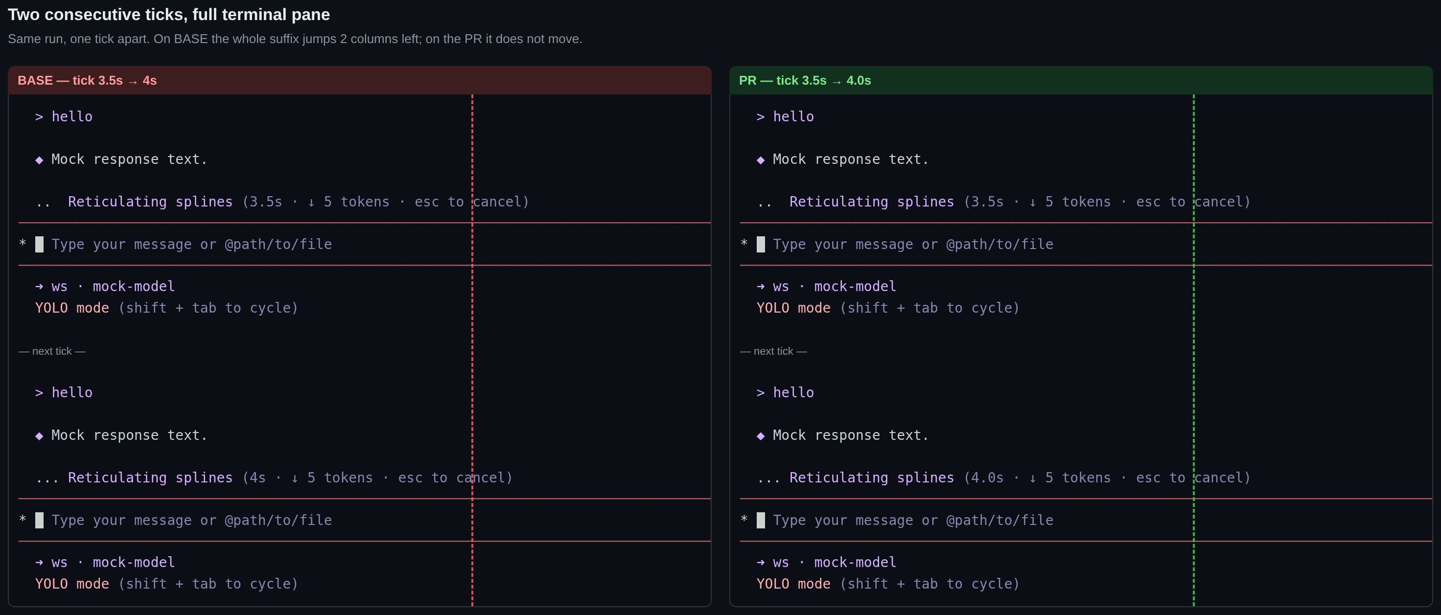Select the 'BASE — tick 3.5s → 4s' pane header
Viewport: 1441px width, 615px height.
click(360, 81)
